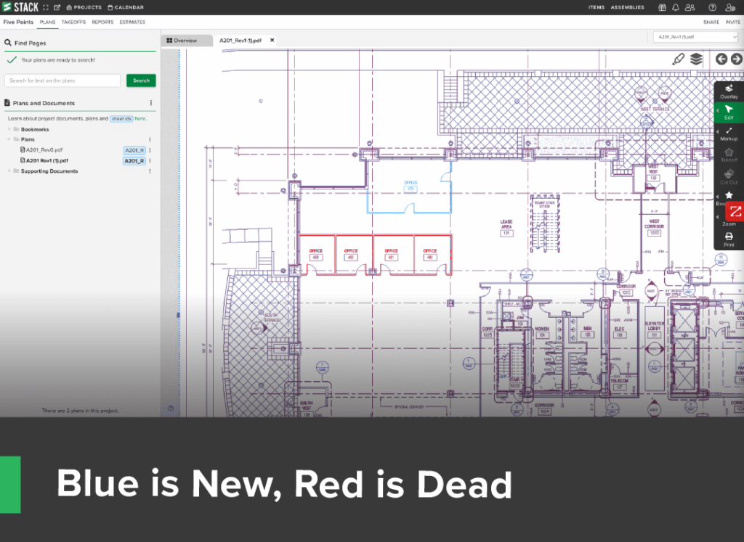The image size is (744, 542).
Task: Close the A201_Rev1 (1).pdf tab
Action: 272,41
